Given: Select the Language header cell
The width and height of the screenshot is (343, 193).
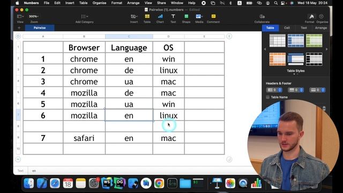Looking at the screenshot, I should coord(129,47).
